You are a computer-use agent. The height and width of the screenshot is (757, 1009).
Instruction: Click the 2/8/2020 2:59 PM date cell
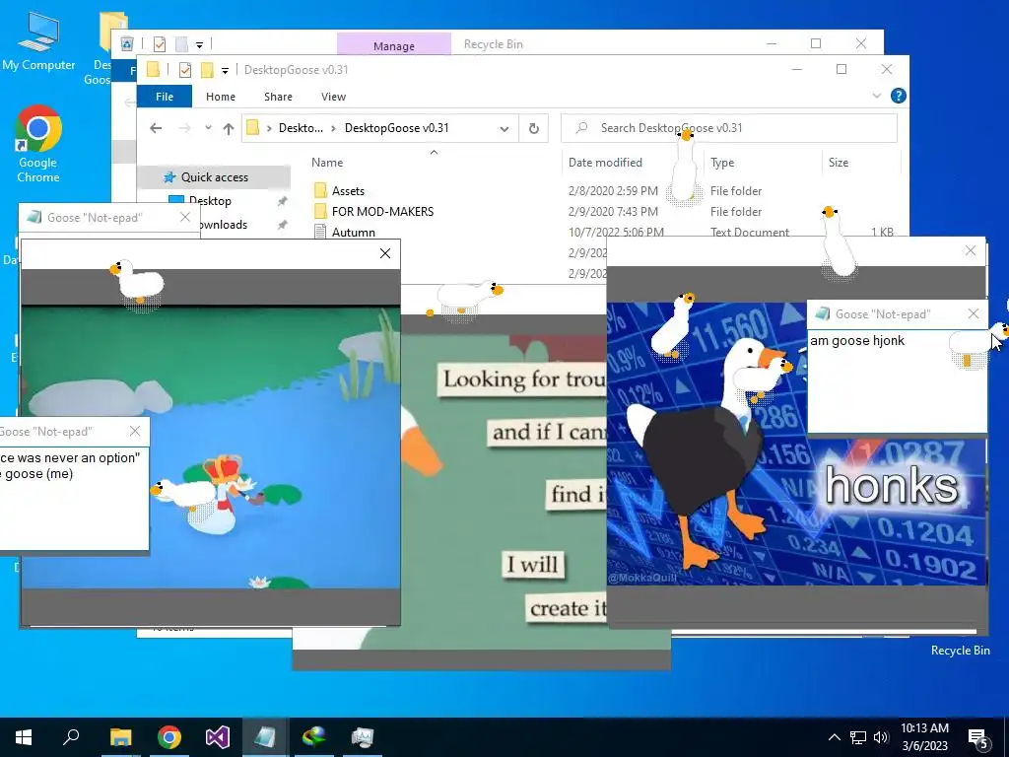pos(613,191)
